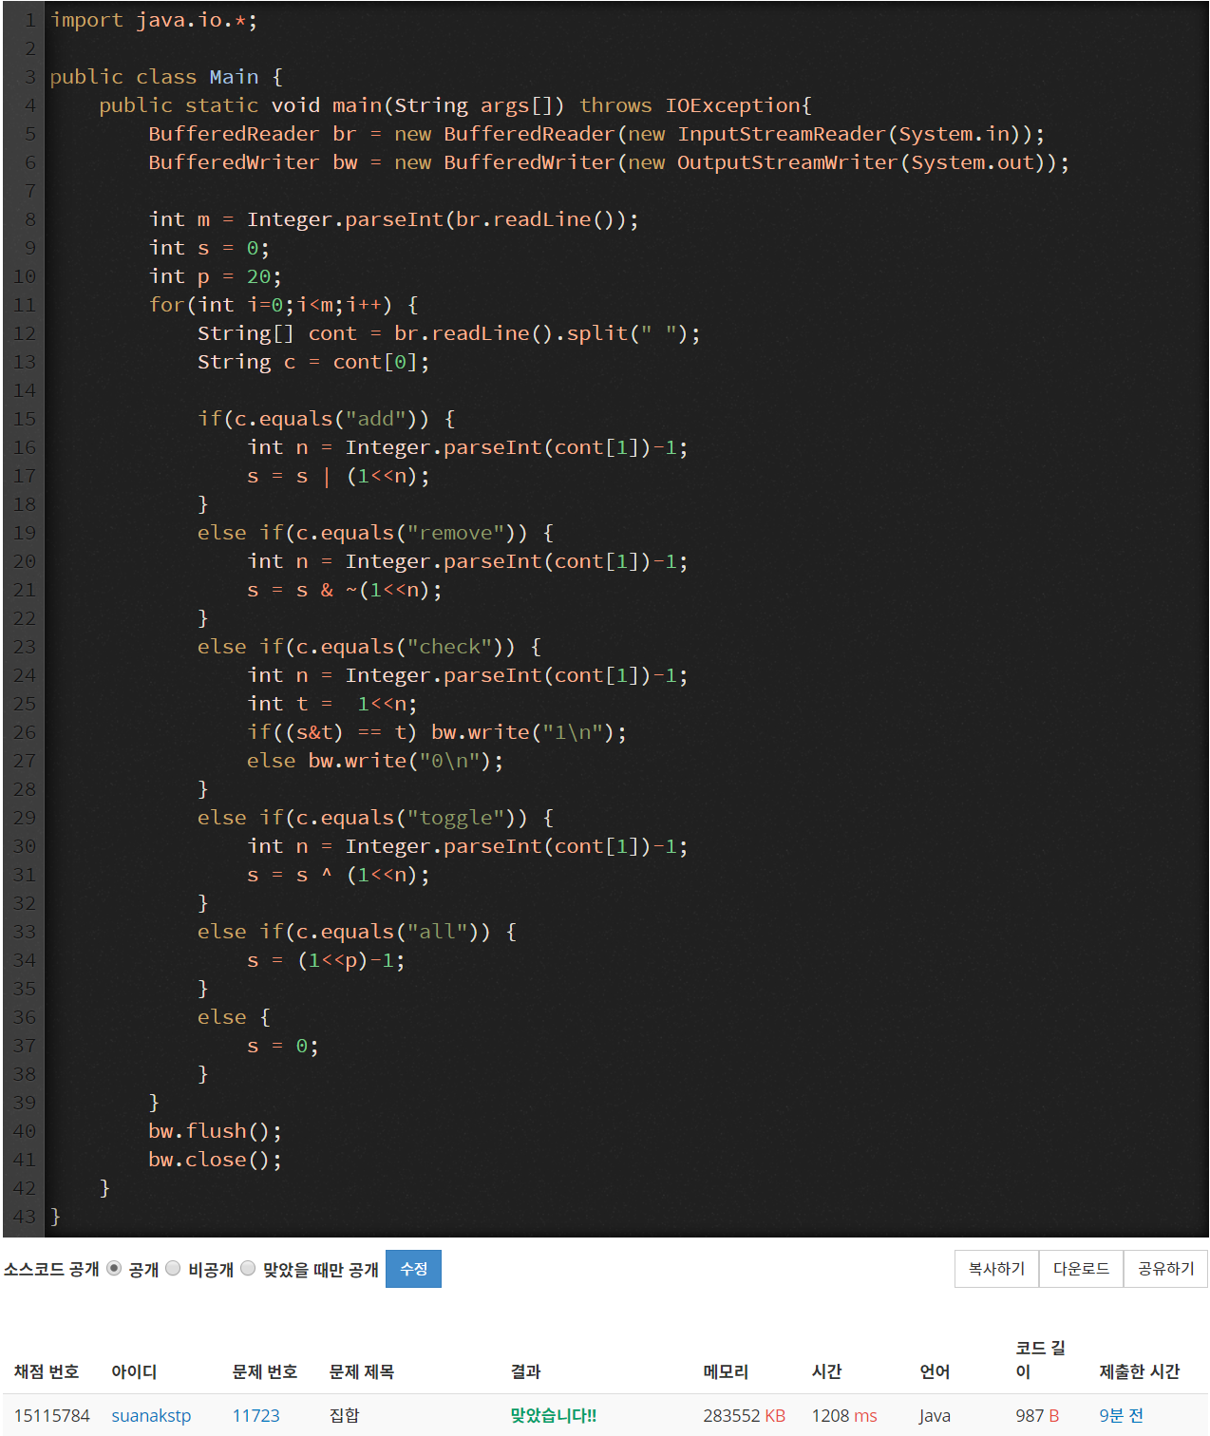The image size is (1210, 1436).
Task: Click the 9분 전 submission time link
Action: (x=1121, y=1415)
